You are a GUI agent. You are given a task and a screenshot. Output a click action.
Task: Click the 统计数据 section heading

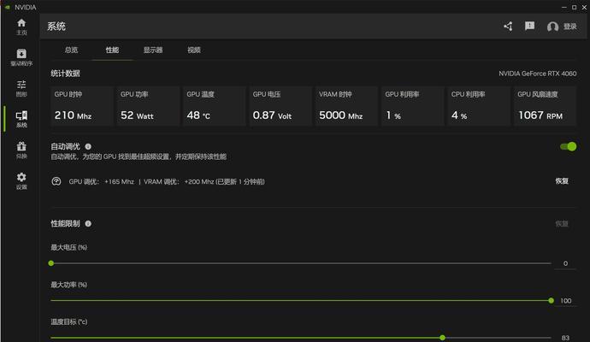tap(65, 74)
